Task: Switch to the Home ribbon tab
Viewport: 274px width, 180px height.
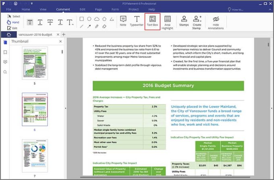Action: coord(26,9)
